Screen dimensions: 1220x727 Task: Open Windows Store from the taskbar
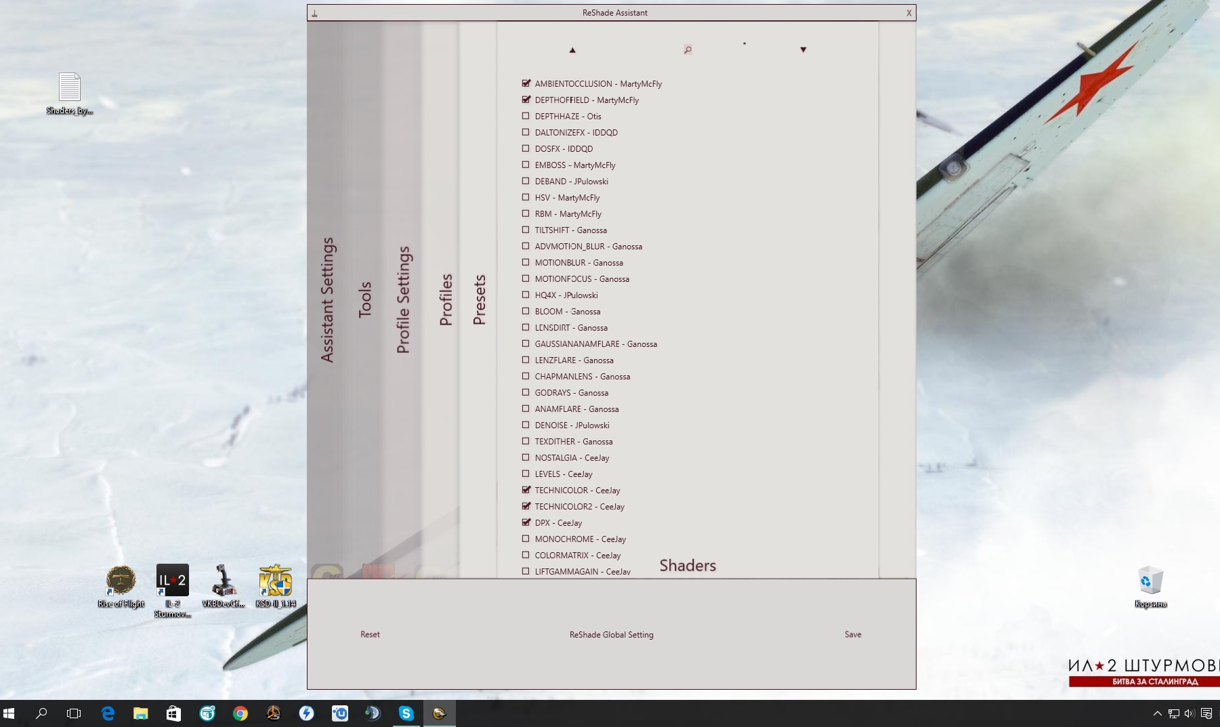coord(173,713)
